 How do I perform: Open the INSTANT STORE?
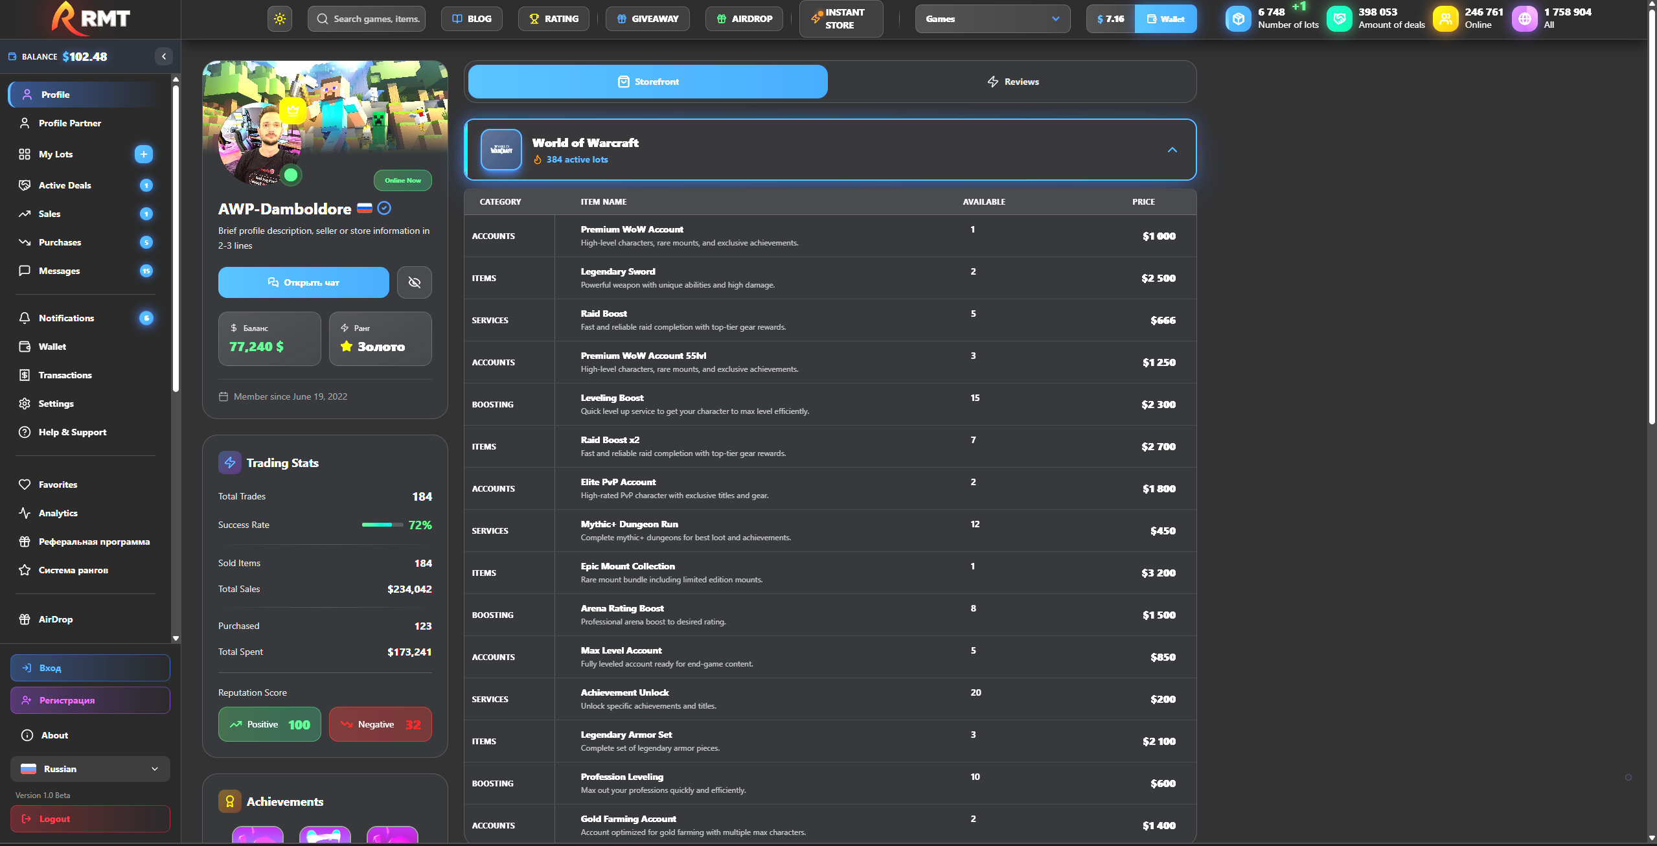[841, 19]
